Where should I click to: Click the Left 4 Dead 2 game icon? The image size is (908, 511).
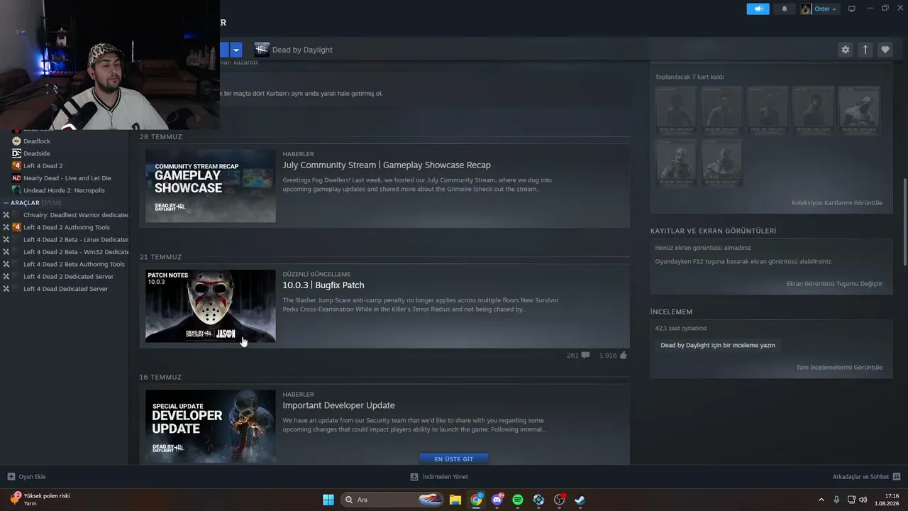coord(17,165)
